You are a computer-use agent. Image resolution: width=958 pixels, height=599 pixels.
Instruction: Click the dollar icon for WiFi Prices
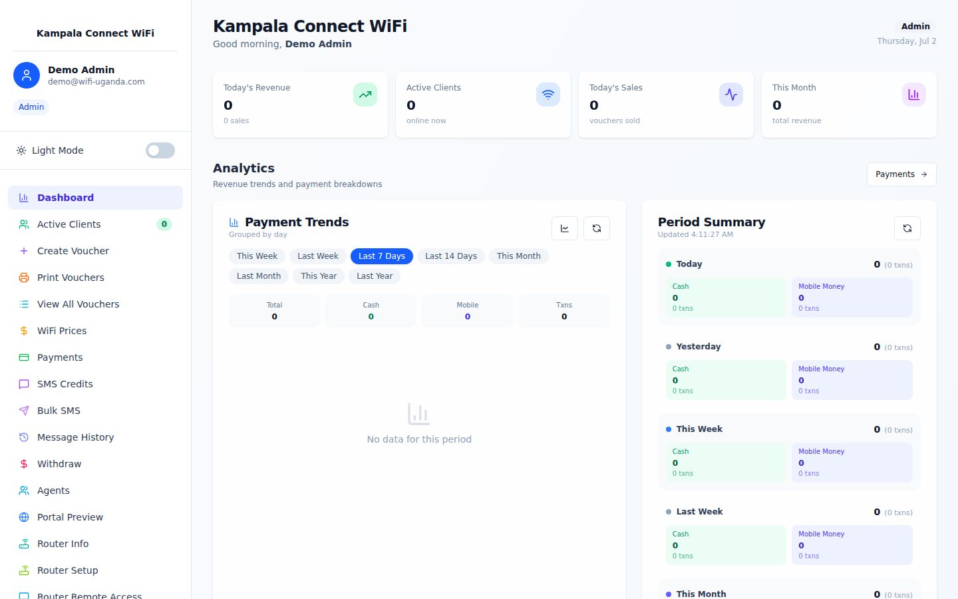coord(24,331)
